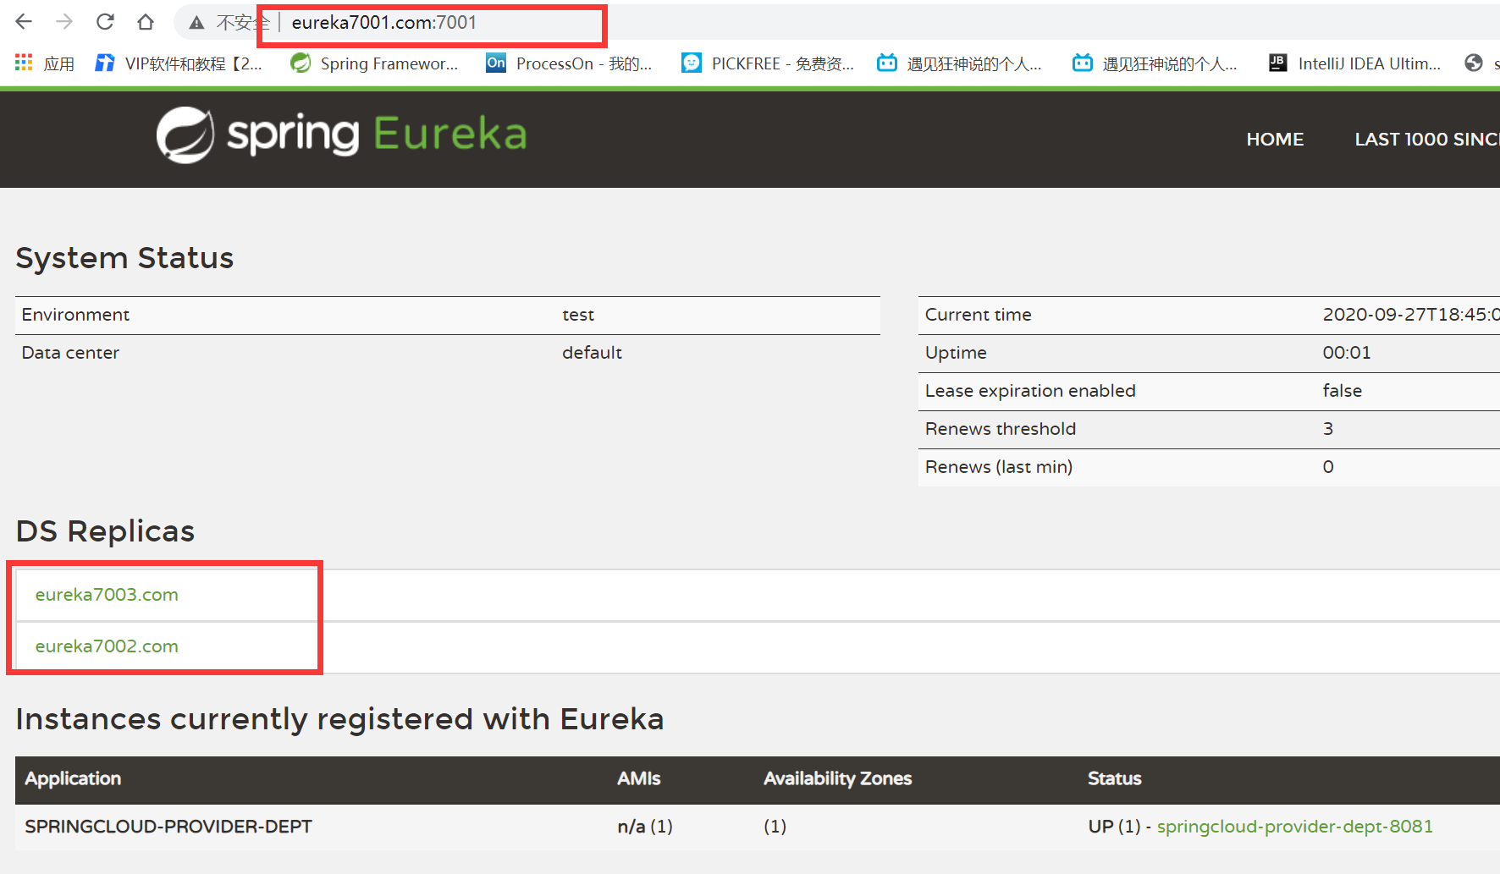Click the renews threshold value 3

(1328, 429)
